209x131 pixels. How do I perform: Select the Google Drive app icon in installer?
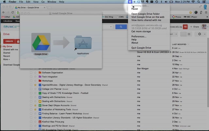(x=41, y=43)
